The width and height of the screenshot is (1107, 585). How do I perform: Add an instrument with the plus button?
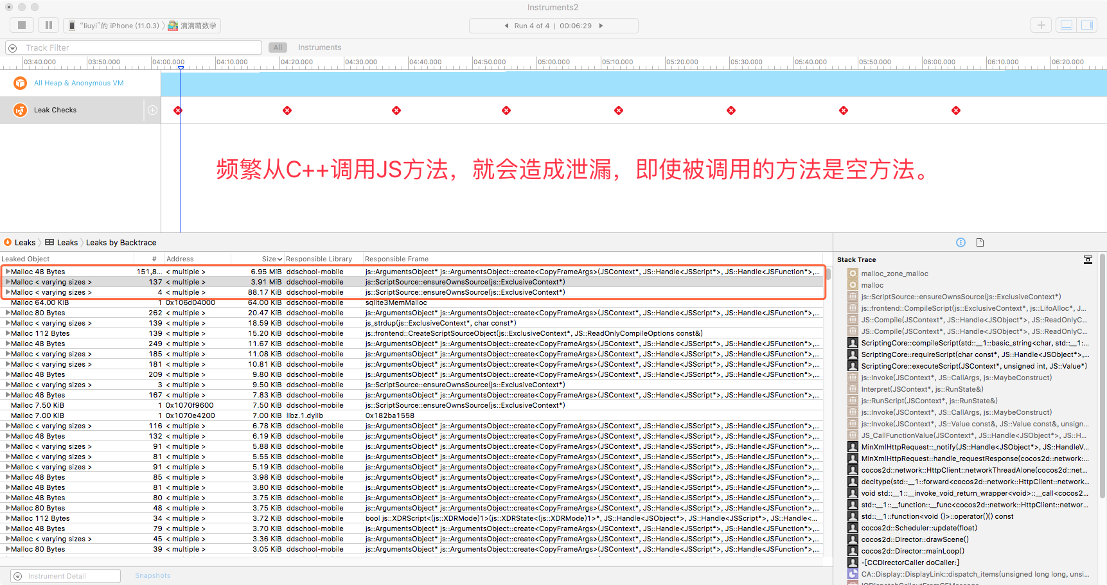click(1041, 25)
